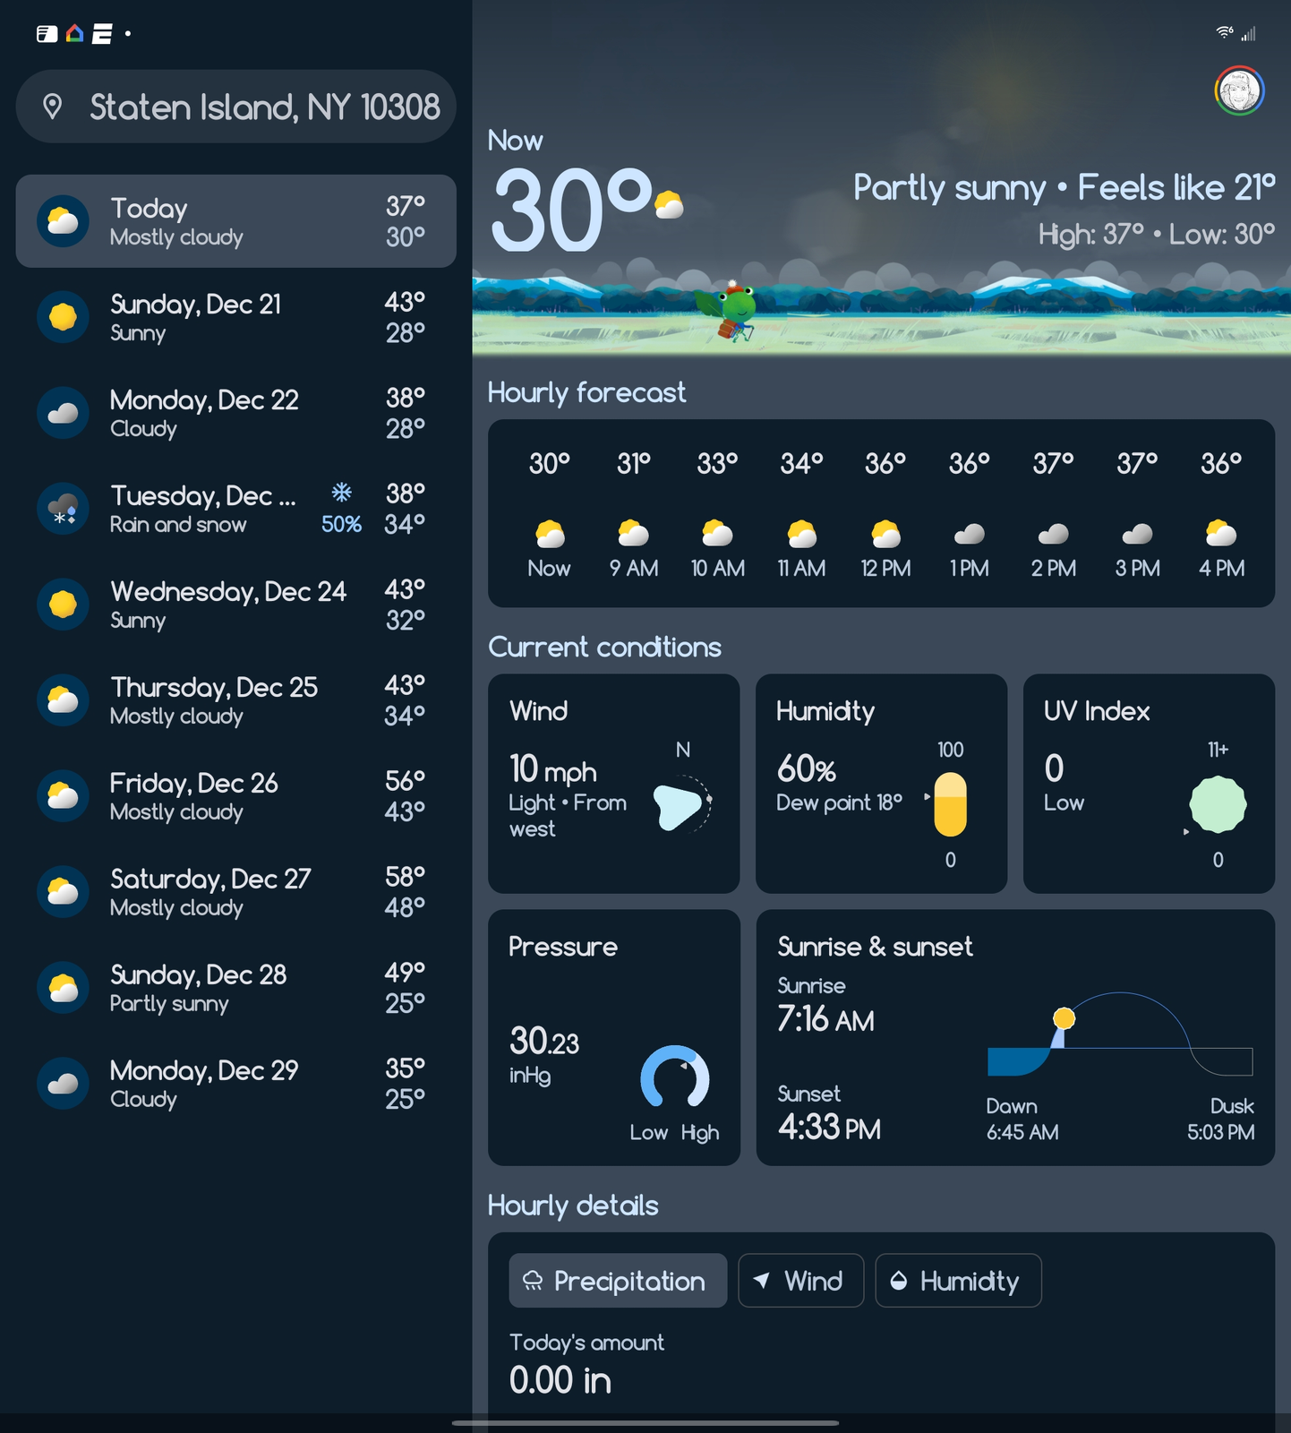Click the 12 PM hourly forecast entry
The width and height of the screenshot is (1291, 1433).
[x=885, y=514]
